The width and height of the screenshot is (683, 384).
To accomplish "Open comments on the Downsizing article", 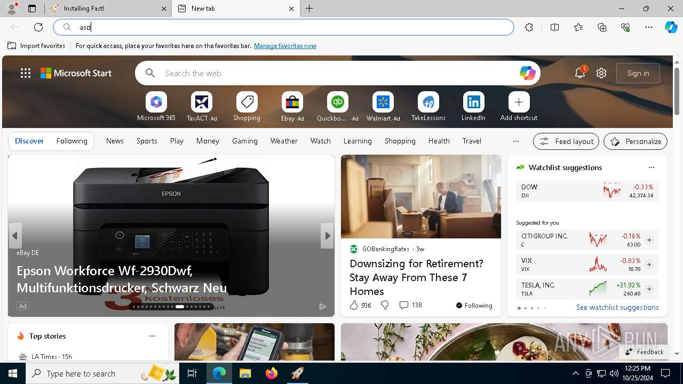I will [410, 305].
